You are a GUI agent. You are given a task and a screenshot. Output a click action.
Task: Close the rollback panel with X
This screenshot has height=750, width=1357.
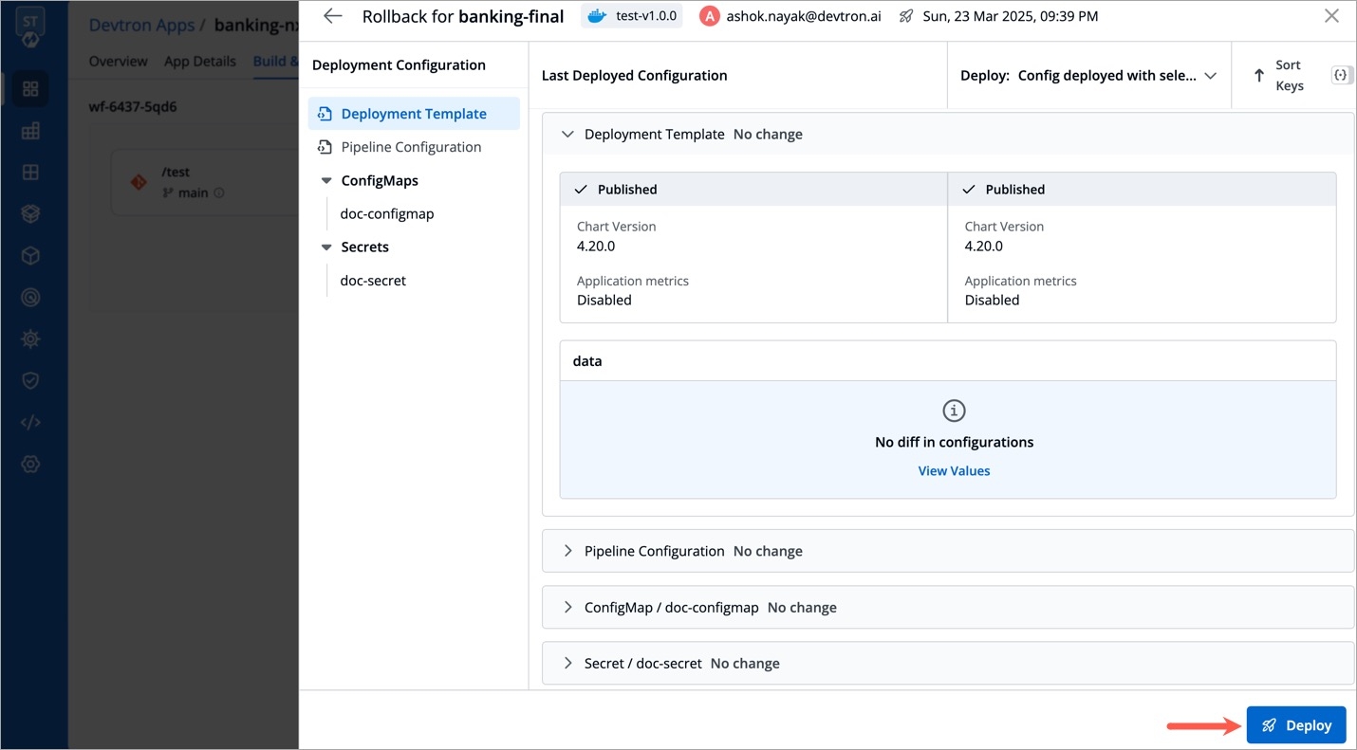pyautogui.click(x=1331, y=16)
